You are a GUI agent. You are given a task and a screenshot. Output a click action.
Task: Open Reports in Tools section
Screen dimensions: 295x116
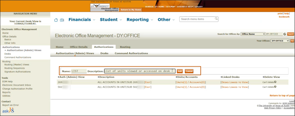click(x=6, y=92)
